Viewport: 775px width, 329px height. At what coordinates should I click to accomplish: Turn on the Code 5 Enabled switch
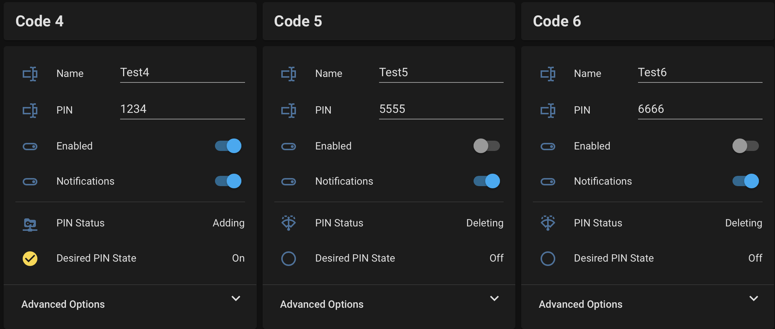(x=487, y=146)
